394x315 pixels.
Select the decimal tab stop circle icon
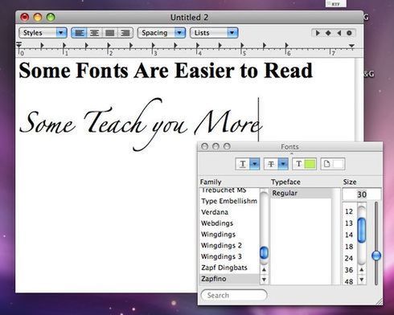click(x=349, y=33)
